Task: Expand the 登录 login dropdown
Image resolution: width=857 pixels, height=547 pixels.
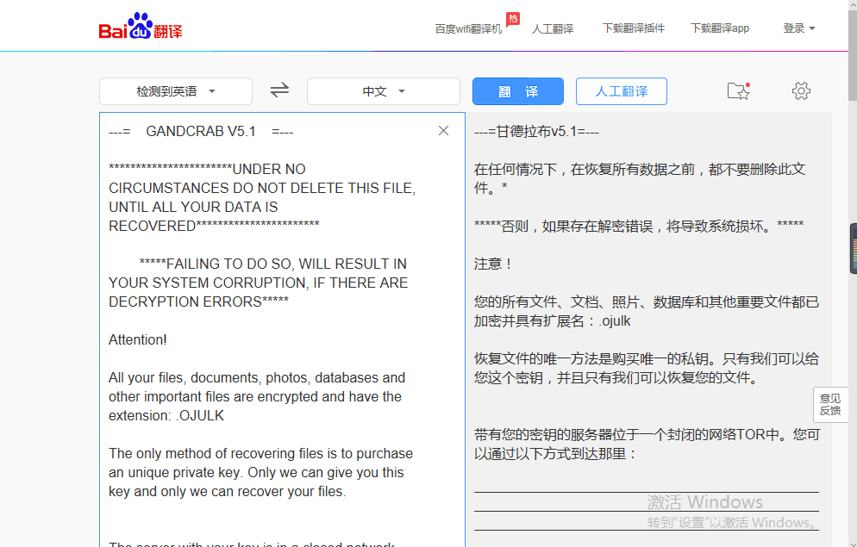Action: [x=798, y=28]
